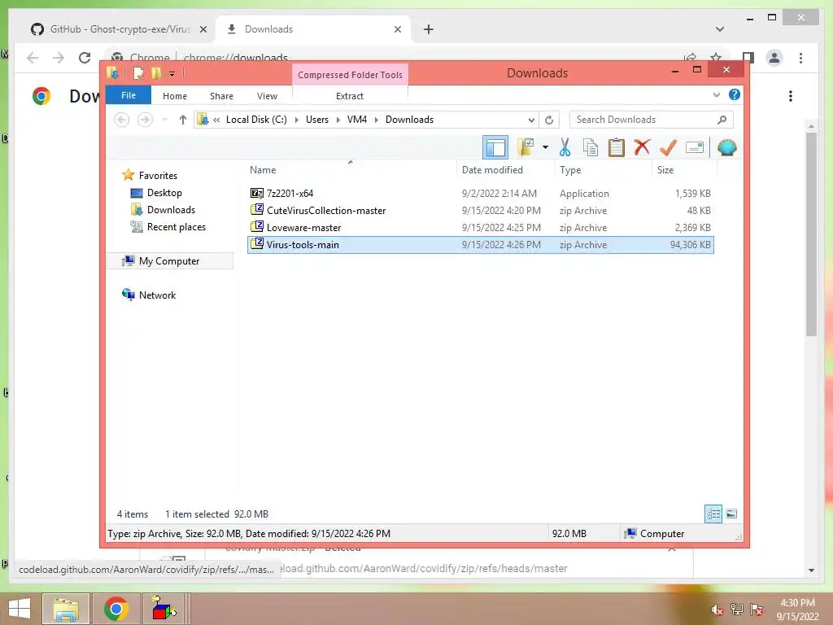Expand breadcrumb arrow after VM4
This screenshot has width=833, height=625.
click(x=376, y=120)
